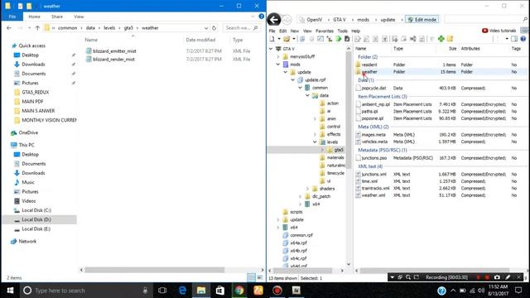Open the Help menu in OpenIV
Screen dimensions: 530x298
point(355,31)
